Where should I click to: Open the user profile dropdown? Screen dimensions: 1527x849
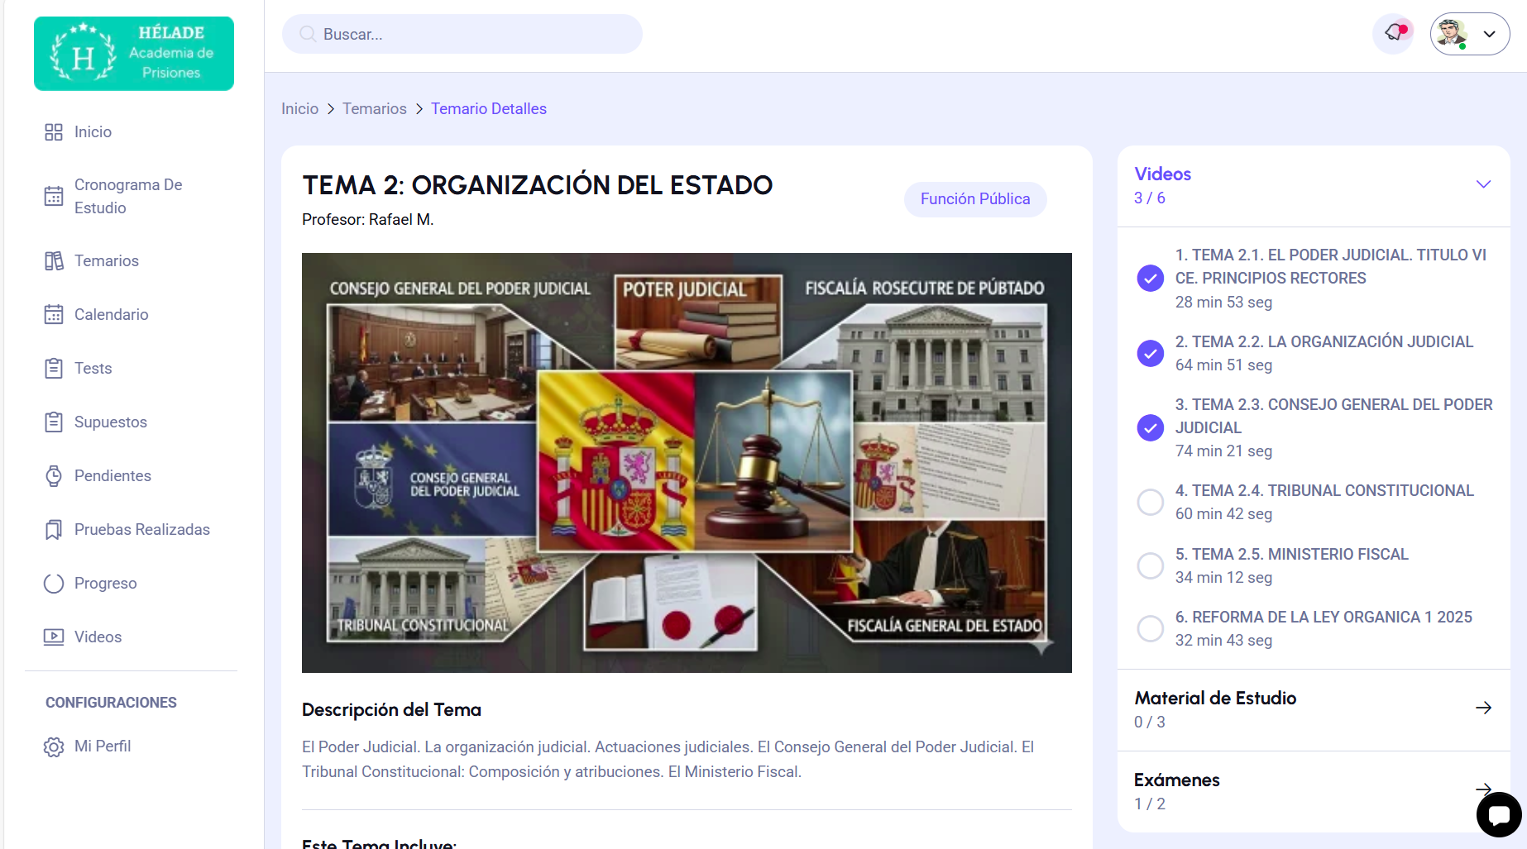pyautogui.click(x=1469, y=34)
